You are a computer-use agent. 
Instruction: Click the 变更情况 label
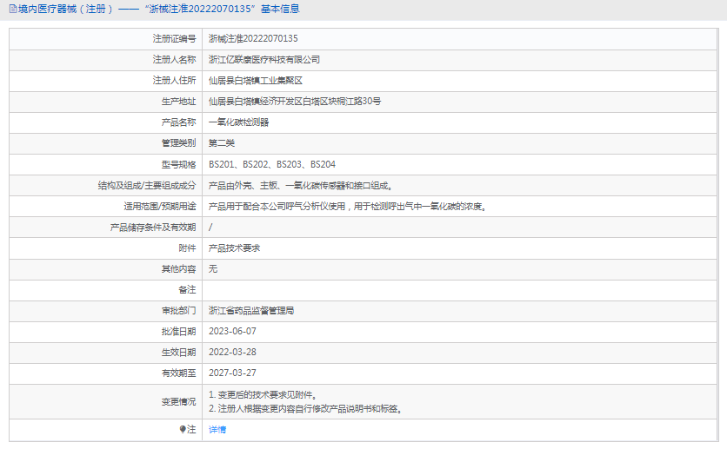pyautogui.click(x=178, y=402)
